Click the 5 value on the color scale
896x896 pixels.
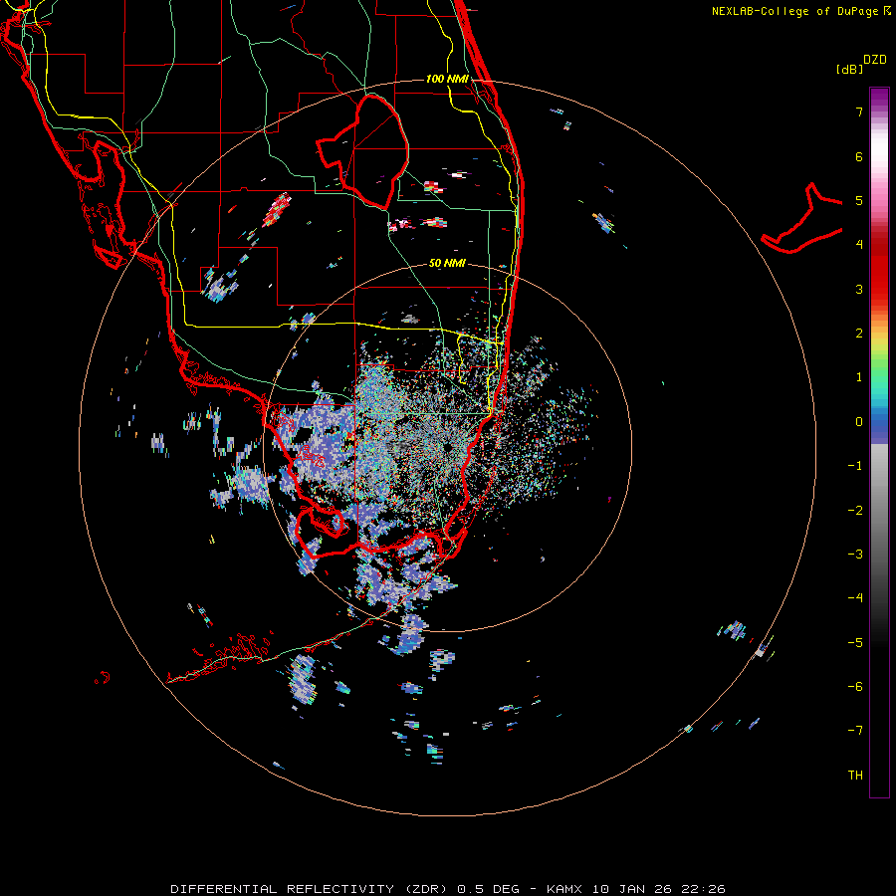[859, 200]
